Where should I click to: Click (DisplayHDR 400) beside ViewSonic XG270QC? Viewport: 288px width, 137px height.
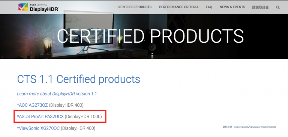pyautogui.click(x=78, y=128)
